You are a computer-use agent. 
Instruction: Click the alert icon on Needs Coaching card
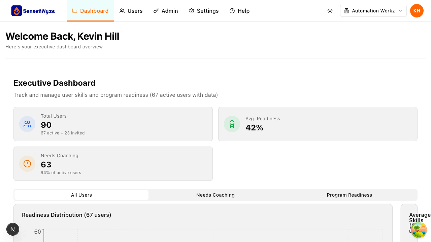27,164
